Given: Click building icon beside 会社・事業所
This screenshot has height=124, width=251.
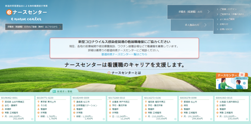Looking at the screenshot, I should pyautogui.click(x=3, y=106).
